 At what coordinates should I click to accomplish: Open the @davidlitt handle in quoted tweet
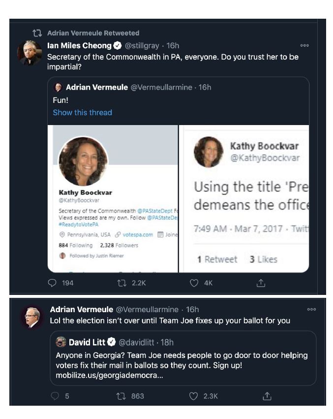coord(136,342)
